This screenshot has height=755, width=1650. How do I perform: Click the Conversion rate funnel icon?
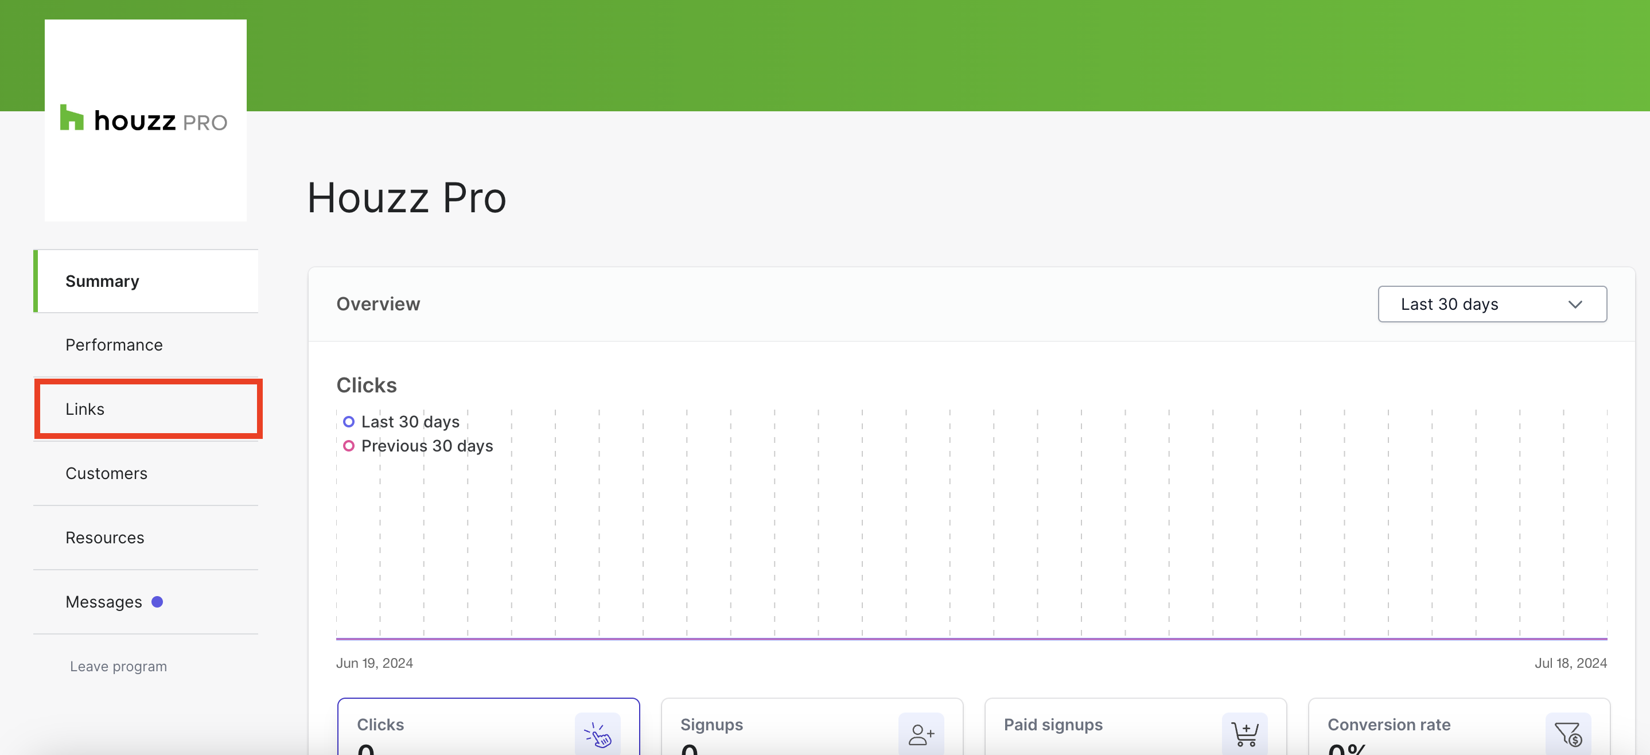1568,734
